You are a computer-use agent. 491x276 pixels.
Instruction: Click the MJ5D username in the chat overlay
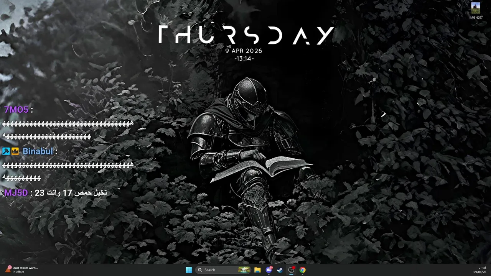click(x=16, y=193)
